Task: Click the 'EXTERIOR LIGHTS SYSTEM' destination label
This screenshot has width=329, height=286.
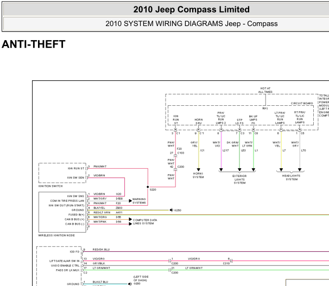Action: click(239, 180)
